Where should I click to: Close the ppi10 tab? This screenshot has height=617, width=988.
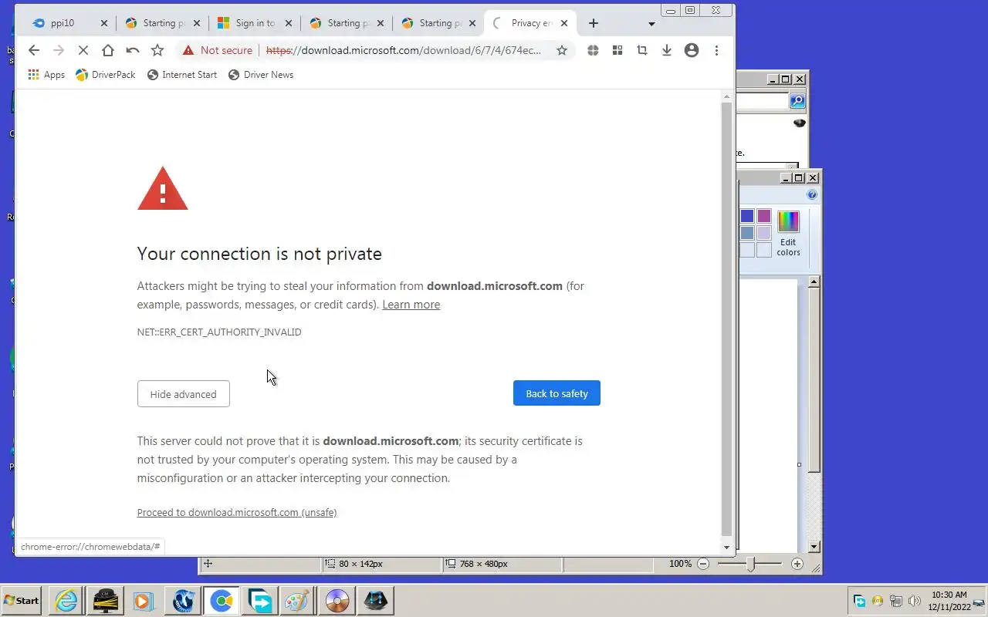[104, 23]
